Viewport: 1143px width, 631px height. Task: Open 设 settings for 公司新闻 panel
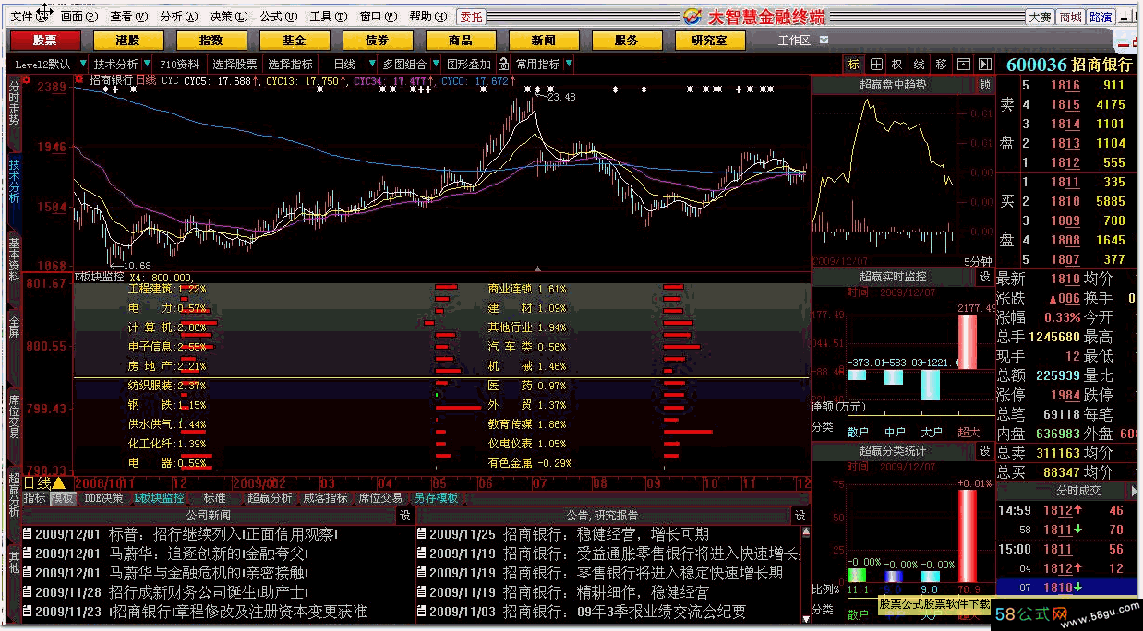click(404, 516)
